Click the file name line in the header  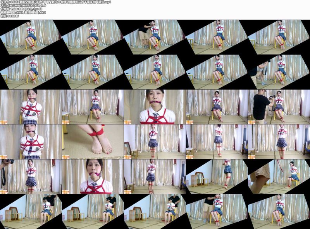click(x=56, y=2)
